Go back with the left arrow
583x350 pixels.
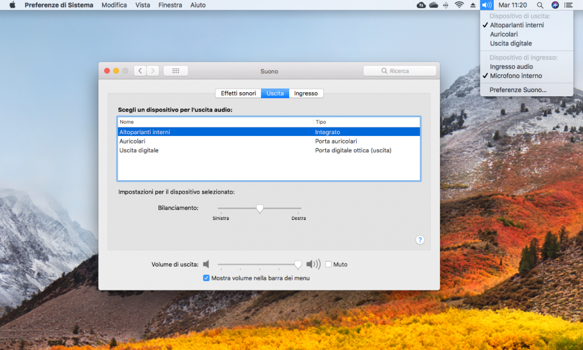(140, 71)
